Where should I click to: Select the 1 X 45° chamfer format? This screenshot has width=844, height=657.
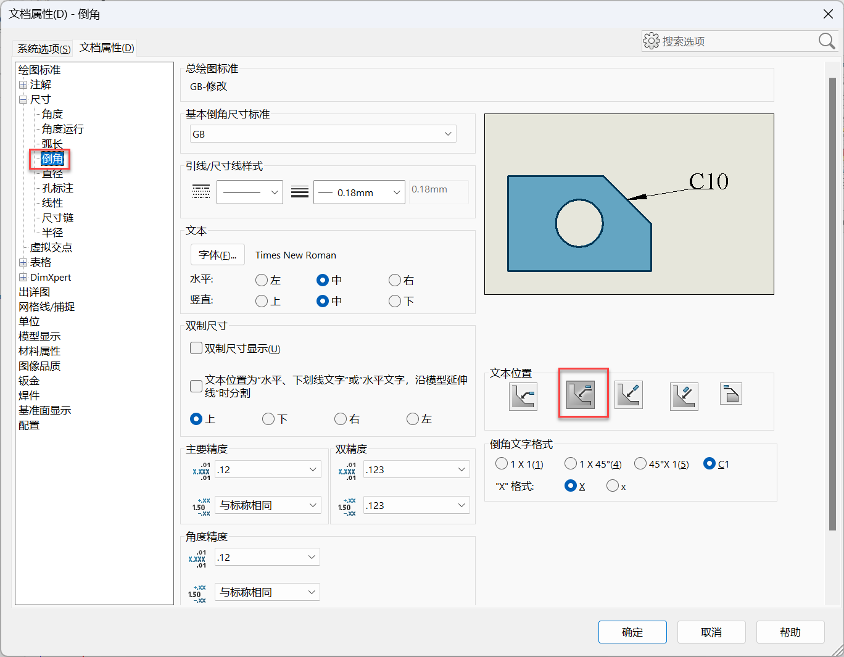(x=571, y=464)
